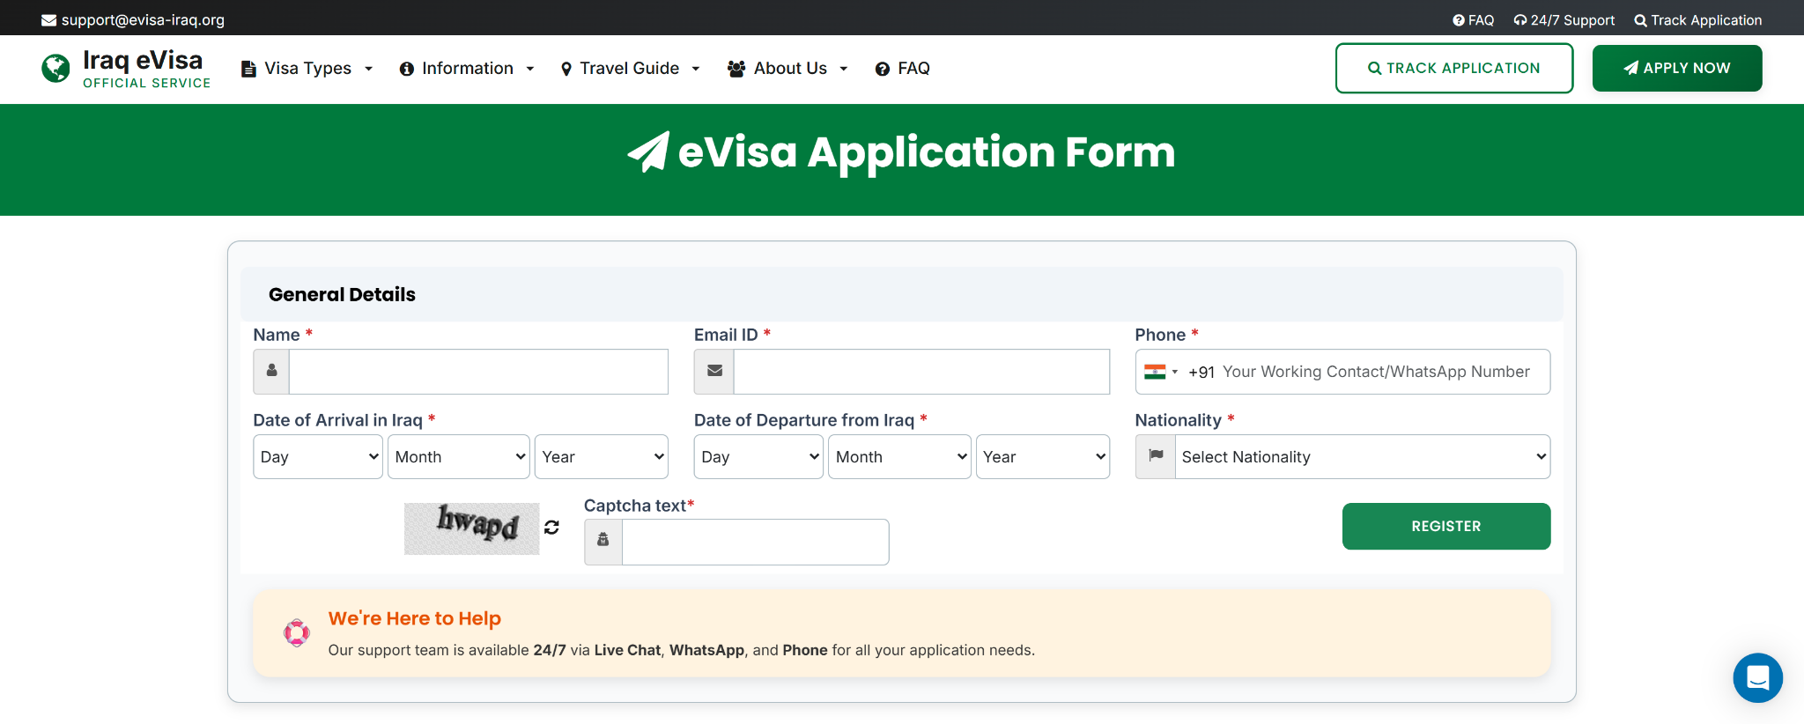This screenshot has width=1804, height=724.
Task: Open the About Us menu
Action: tap(787, 69)
